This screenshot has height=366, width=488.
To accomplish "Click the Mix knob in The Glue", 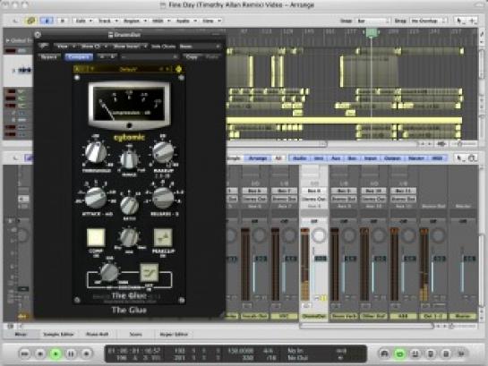I will point(129,237).
